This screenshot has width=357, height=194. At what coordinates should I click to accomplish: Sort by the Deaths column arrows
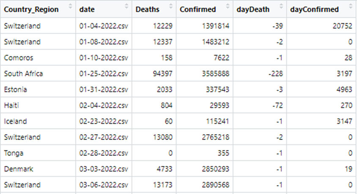pos(171,6)
